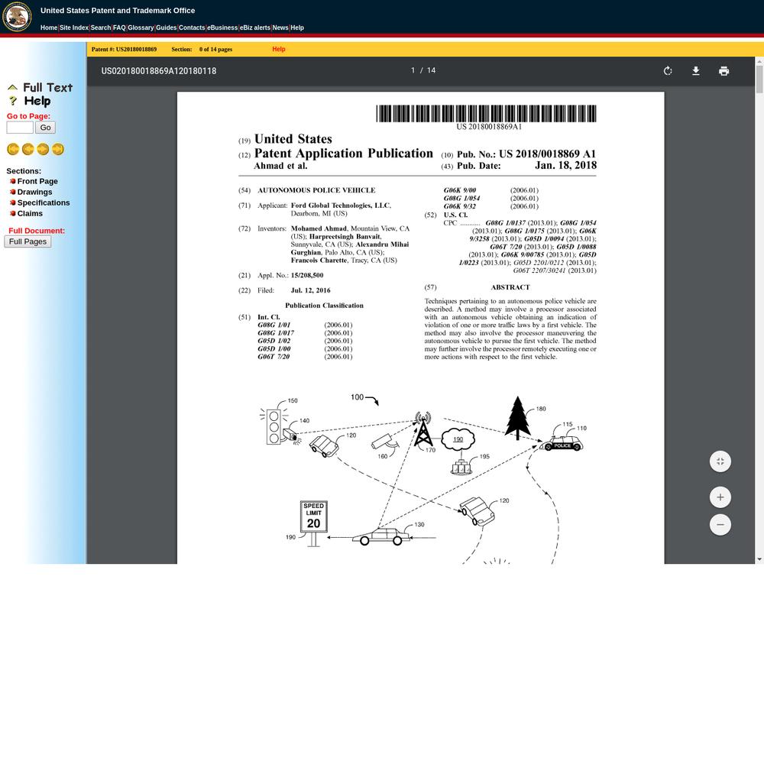Image resolution: width=764 pixels, height=764 pixels.
Task: Click the Go to Page input field
Action: pyautogui.click(x=20, y=128)
